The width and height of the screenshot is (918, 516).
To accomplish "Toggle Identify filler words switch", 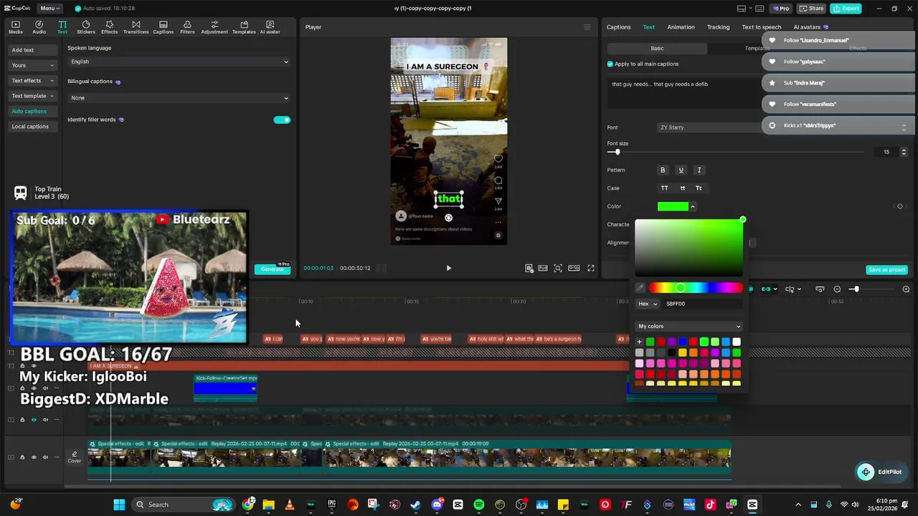I will click(x=282, y=120).
